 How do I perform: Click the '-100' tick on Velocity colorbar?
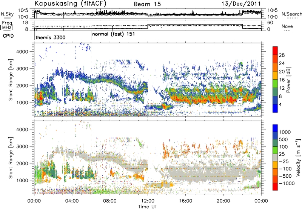click(285, 169)
